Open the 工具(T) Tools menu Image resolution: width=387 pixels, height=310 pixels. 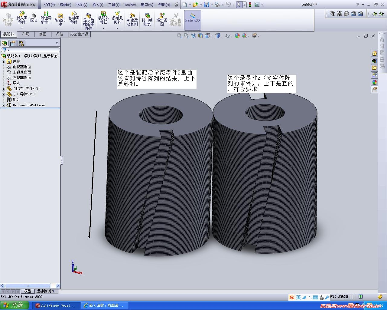tap(114, 5)
